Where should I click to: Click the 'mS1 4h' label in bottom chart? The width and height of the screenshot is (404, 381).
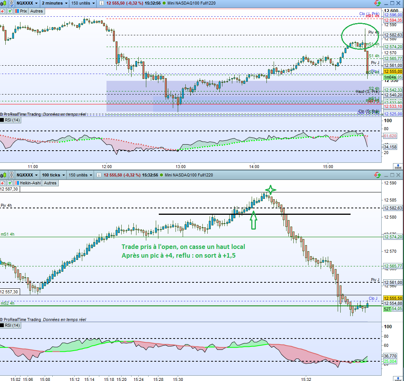click(8, 235)
